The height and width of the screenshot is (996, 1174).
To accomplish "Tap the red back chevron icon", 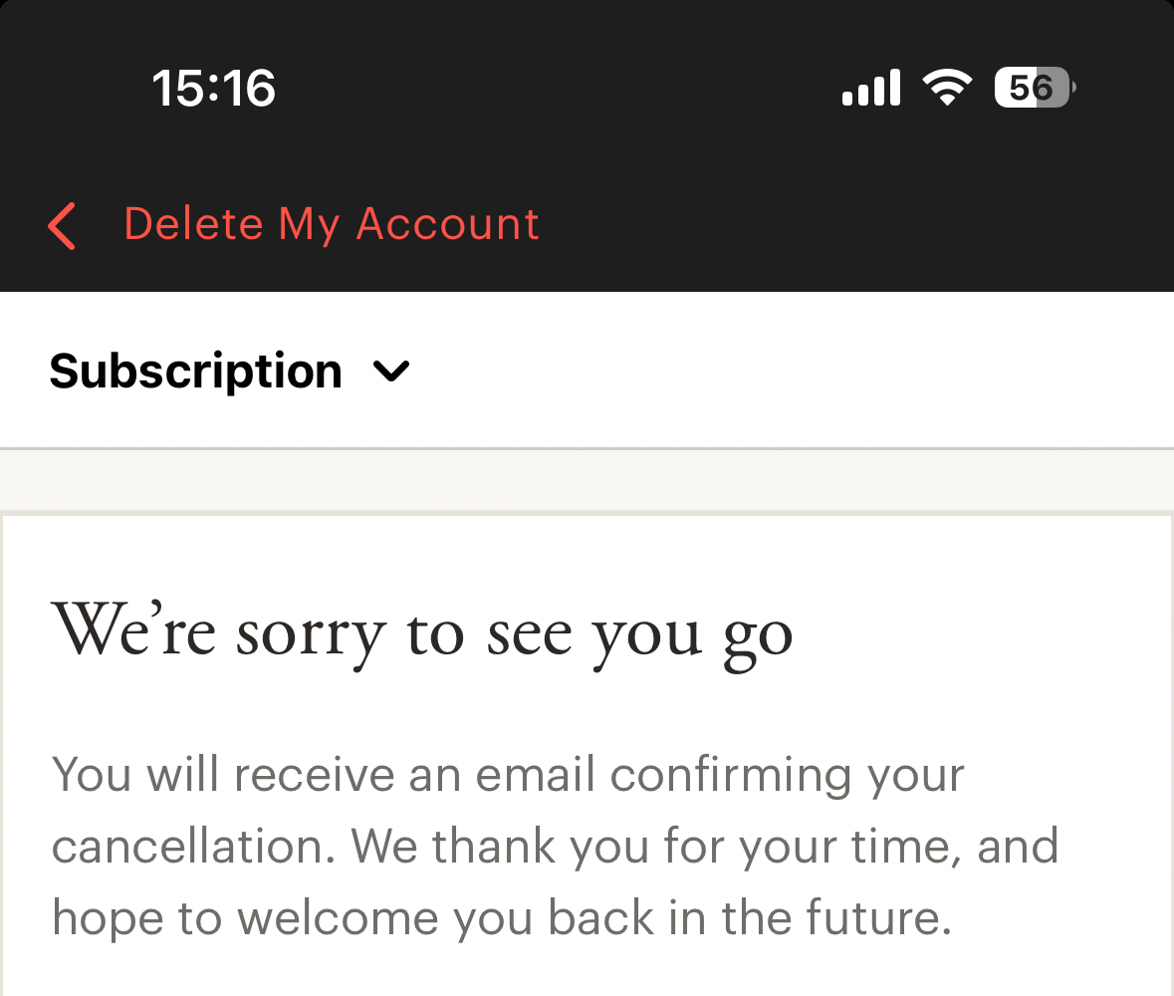I will (x=62, y=225).
